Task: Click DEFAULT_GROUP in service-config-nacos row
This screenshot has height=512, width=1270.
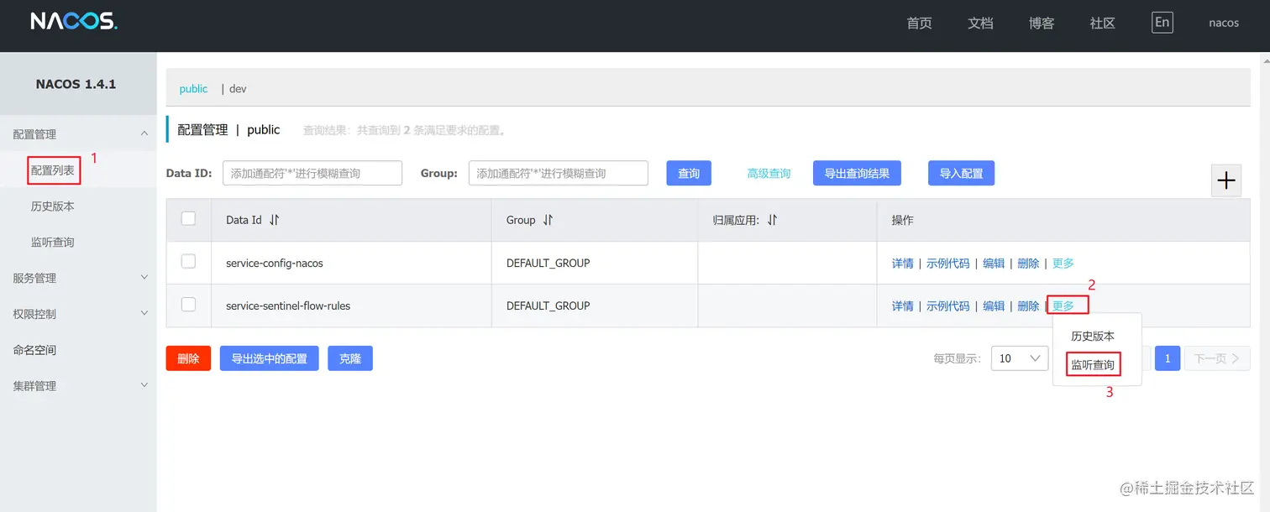Action: click(548, 264)
